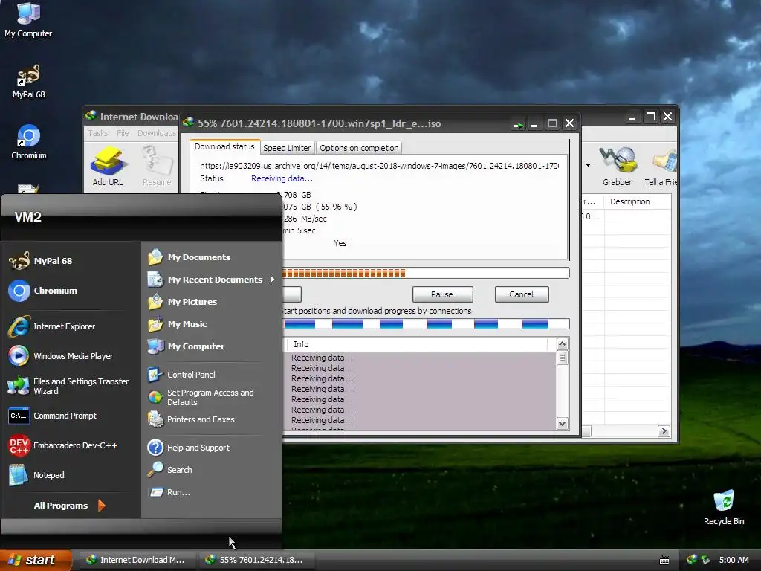
Task: Click the download URL text
Action: [379, 166]
